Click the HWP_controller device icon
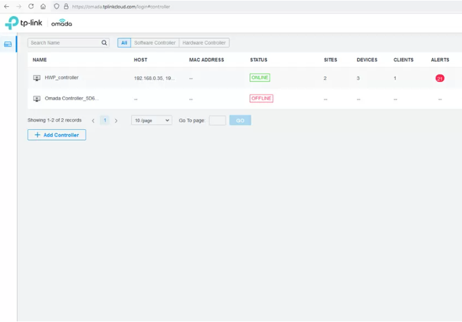Screen dimensions: 462x322 pyautogui.click(x=37, y=78)
